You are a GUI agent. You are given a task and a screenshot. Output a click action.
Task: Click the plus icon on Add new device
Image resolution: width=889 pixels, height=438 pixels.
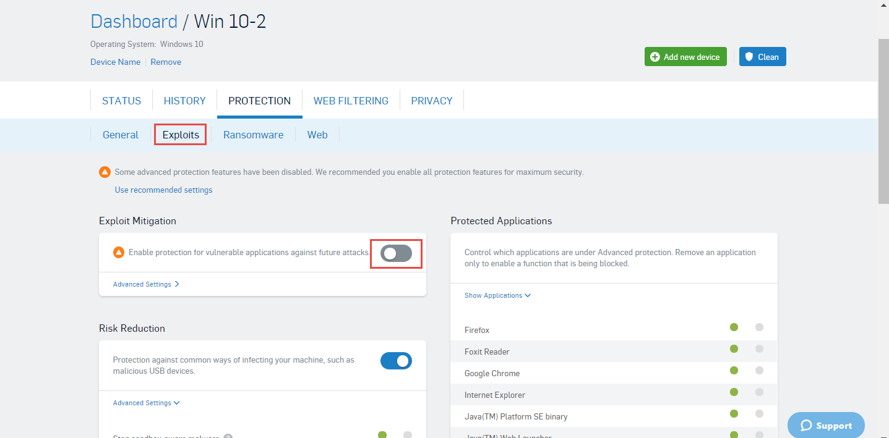click(x=655, y=57)
